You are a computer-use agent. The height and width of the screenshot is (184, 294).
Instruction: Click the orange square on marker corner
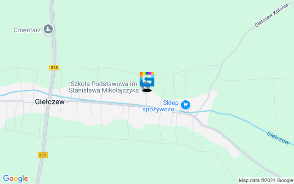pyautogui.click(x=141, y=73)
